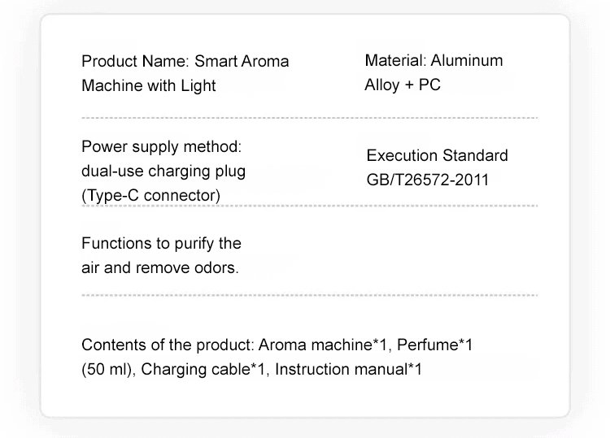Select the 'dual-use charging plug' text
This screenshot has width=610, height=438.
(x=163, y=171)
